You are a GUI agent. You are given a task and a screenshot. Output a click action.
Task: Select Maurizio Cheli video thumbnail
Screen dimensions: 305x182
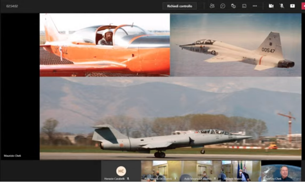(x=281, y=171)
